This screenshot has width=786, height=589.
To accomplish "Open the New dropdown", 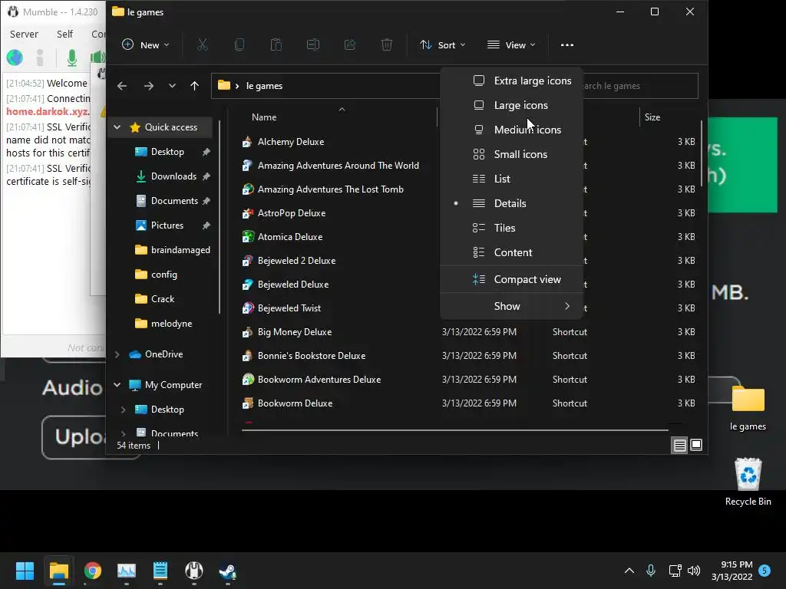I will (146, 45).
